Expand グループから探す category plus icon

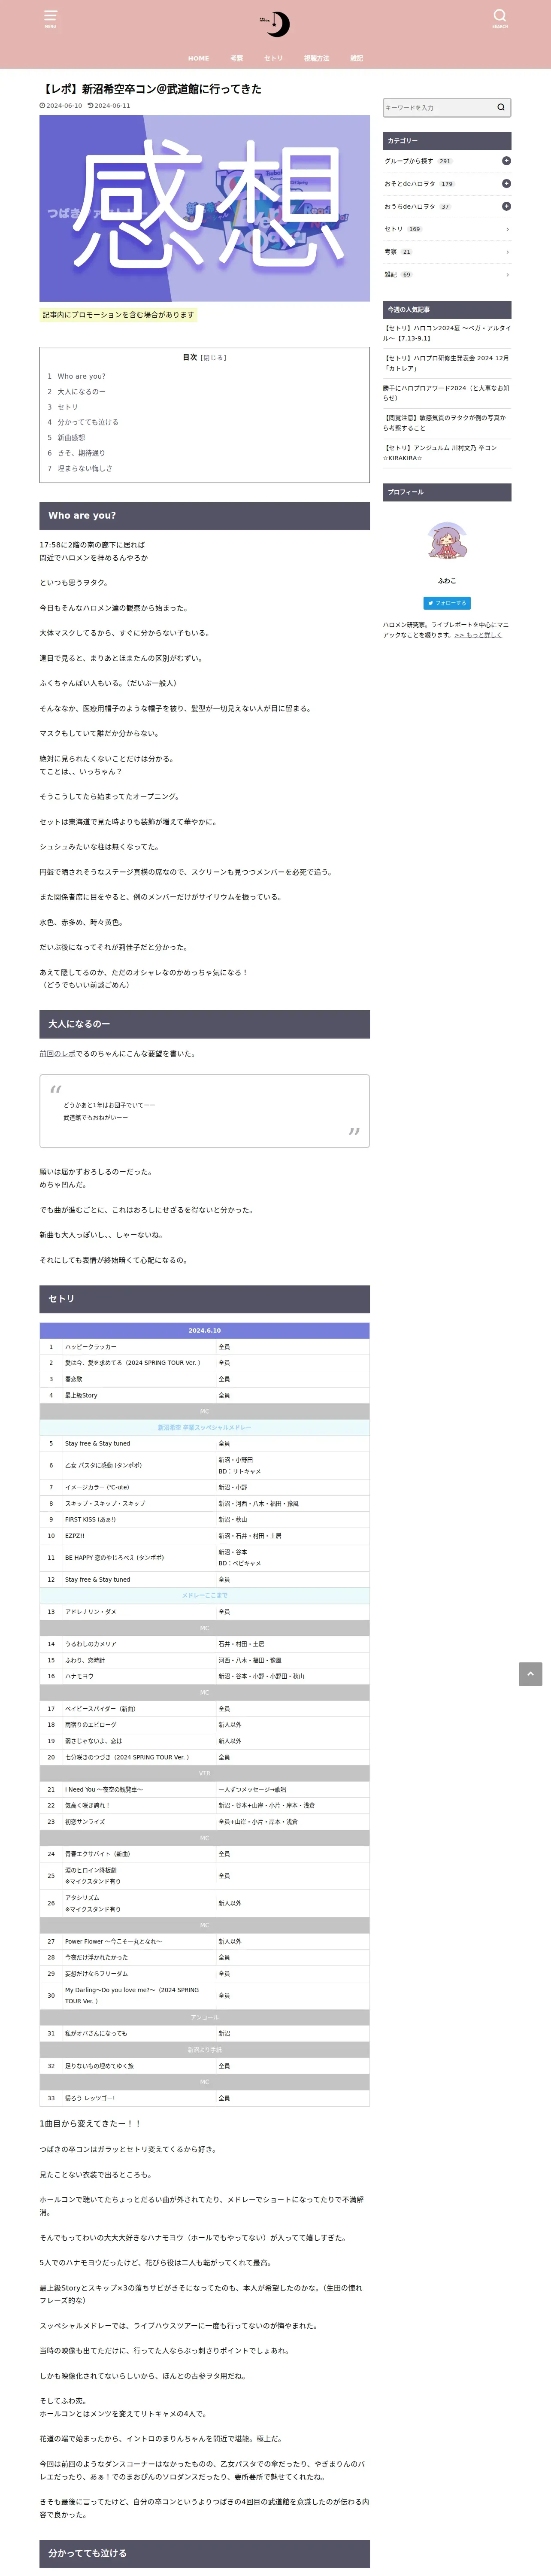pos(506,161)
